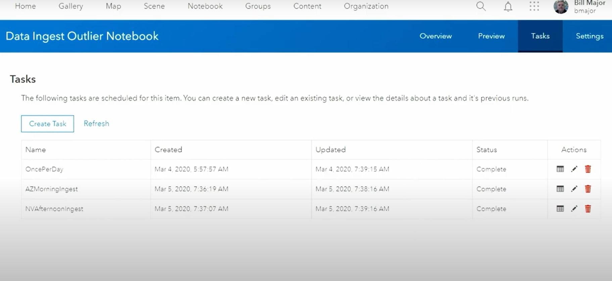Go to the Preview tab

[x=491, y=36]
